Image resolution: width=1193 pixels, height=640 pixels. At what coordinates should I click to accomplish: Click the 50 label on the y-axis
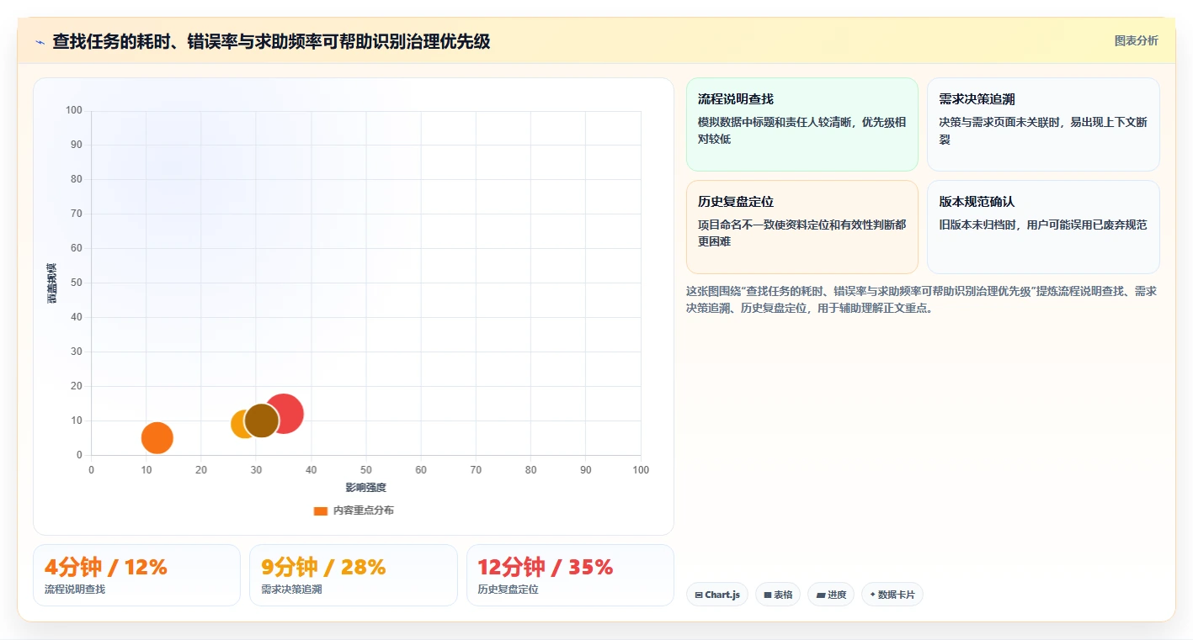[77, 283]
